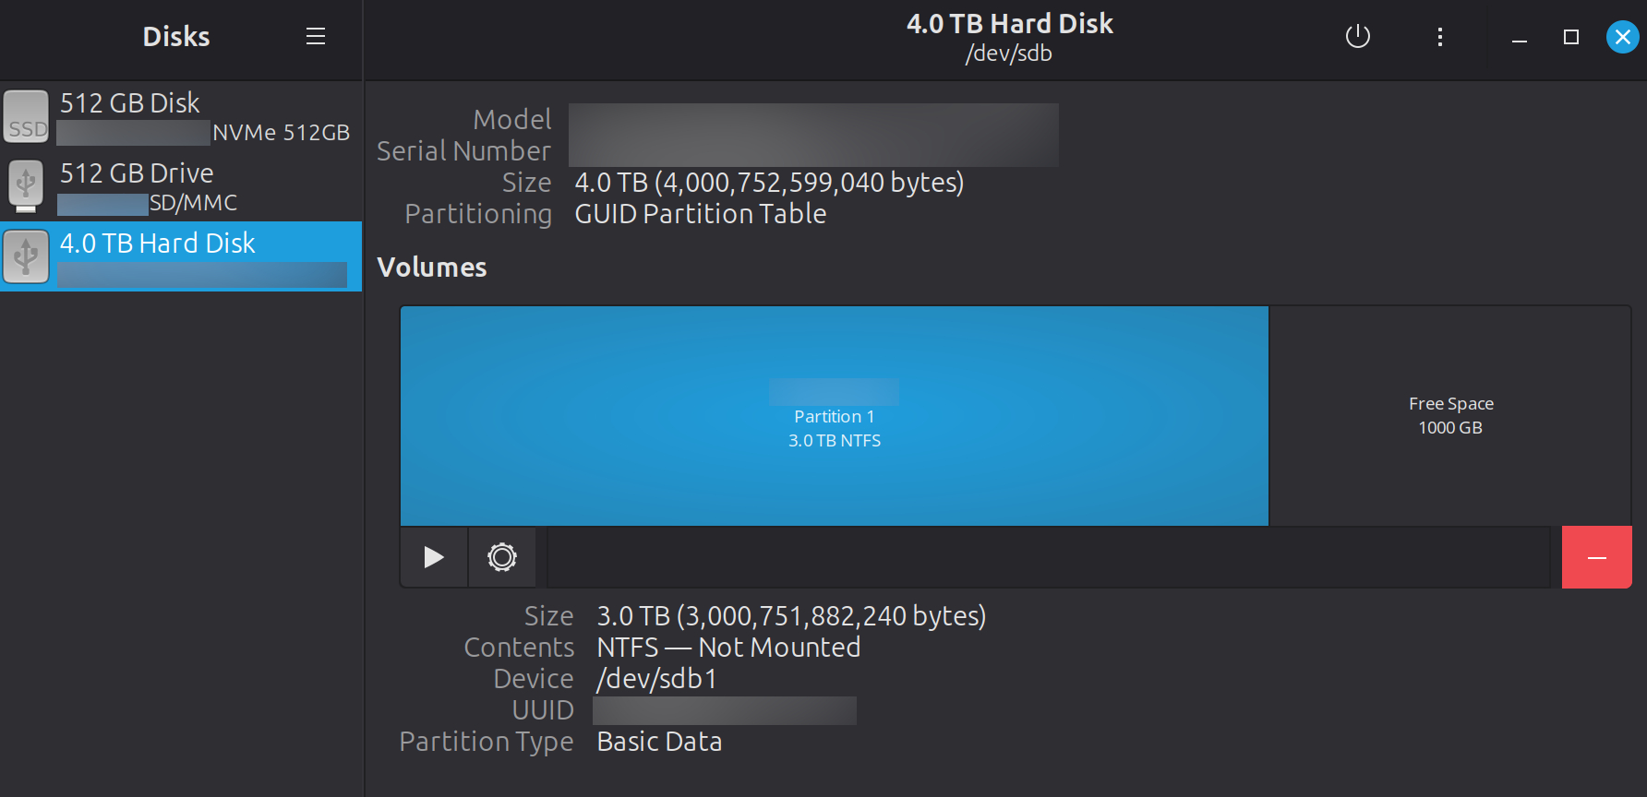The width and height of the screenshot is (1647, 797).
Task: Click the 'Contents' label
Action: coord(519,648)
